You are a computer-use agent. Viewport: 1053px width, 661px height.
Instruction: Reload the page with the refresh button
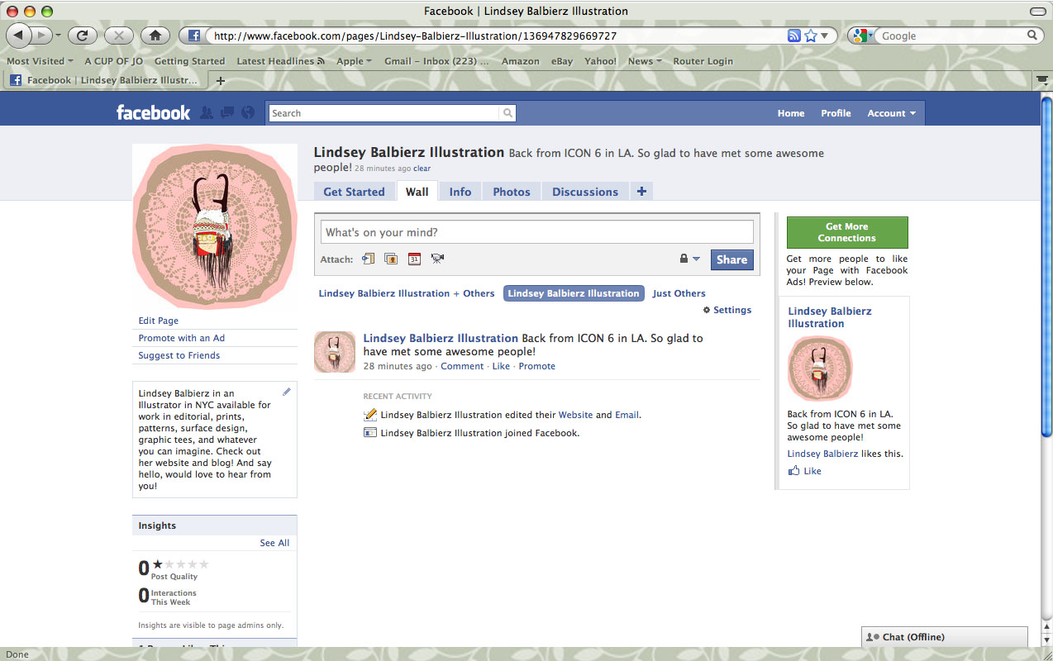tap(83, 36)
